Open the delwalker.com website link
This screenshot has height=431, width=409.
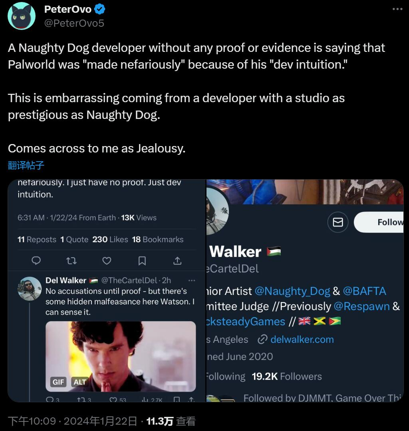[302, 340]
